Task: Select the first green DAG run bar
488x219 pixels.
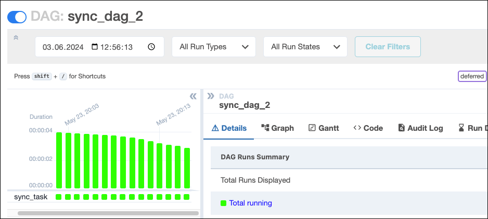Action: coord(59,160)
